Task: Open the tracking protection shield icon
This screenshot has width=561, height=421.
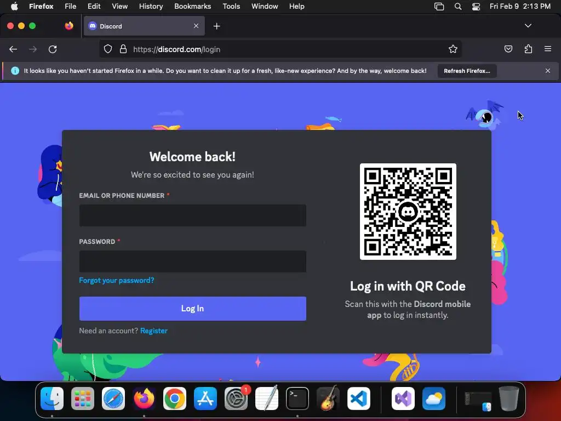Action: coord(108,49)
